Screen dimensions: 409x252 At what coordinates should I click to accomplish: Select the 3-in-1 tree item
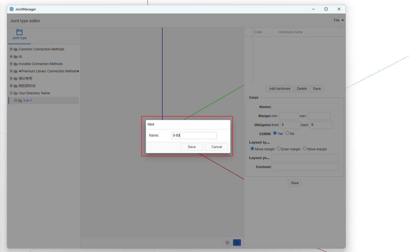pyautogui.click(x=27, y=101)
